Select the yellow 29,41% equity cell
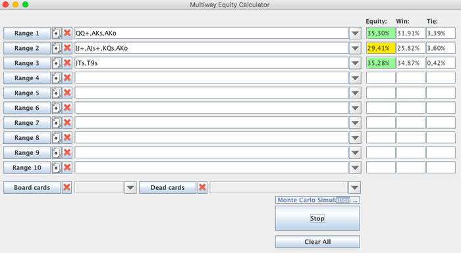Screen dimensions: 461x253 tap(381, 48)
